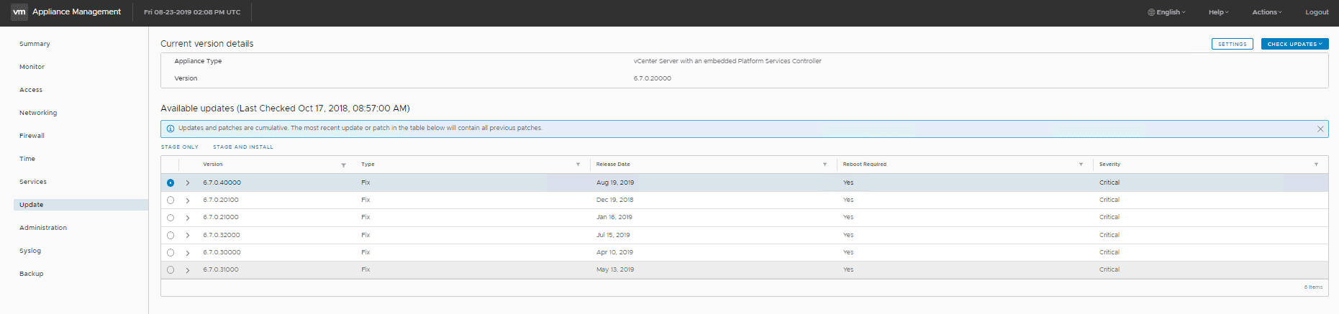
Task: Sort by the Reboot Required column header
Action: pos(865,165)
